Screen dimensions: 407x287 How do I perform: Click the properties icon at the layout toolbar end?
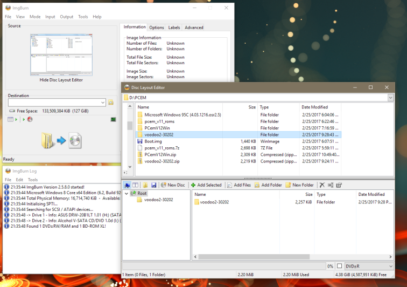point(339,185)
